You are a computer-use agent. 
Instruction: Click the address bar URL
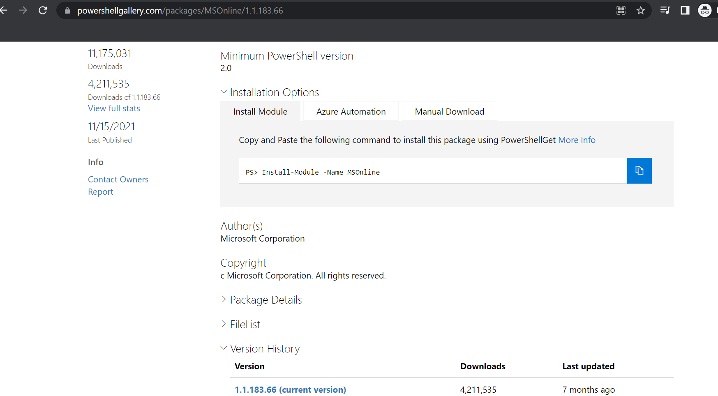point(180,11)
